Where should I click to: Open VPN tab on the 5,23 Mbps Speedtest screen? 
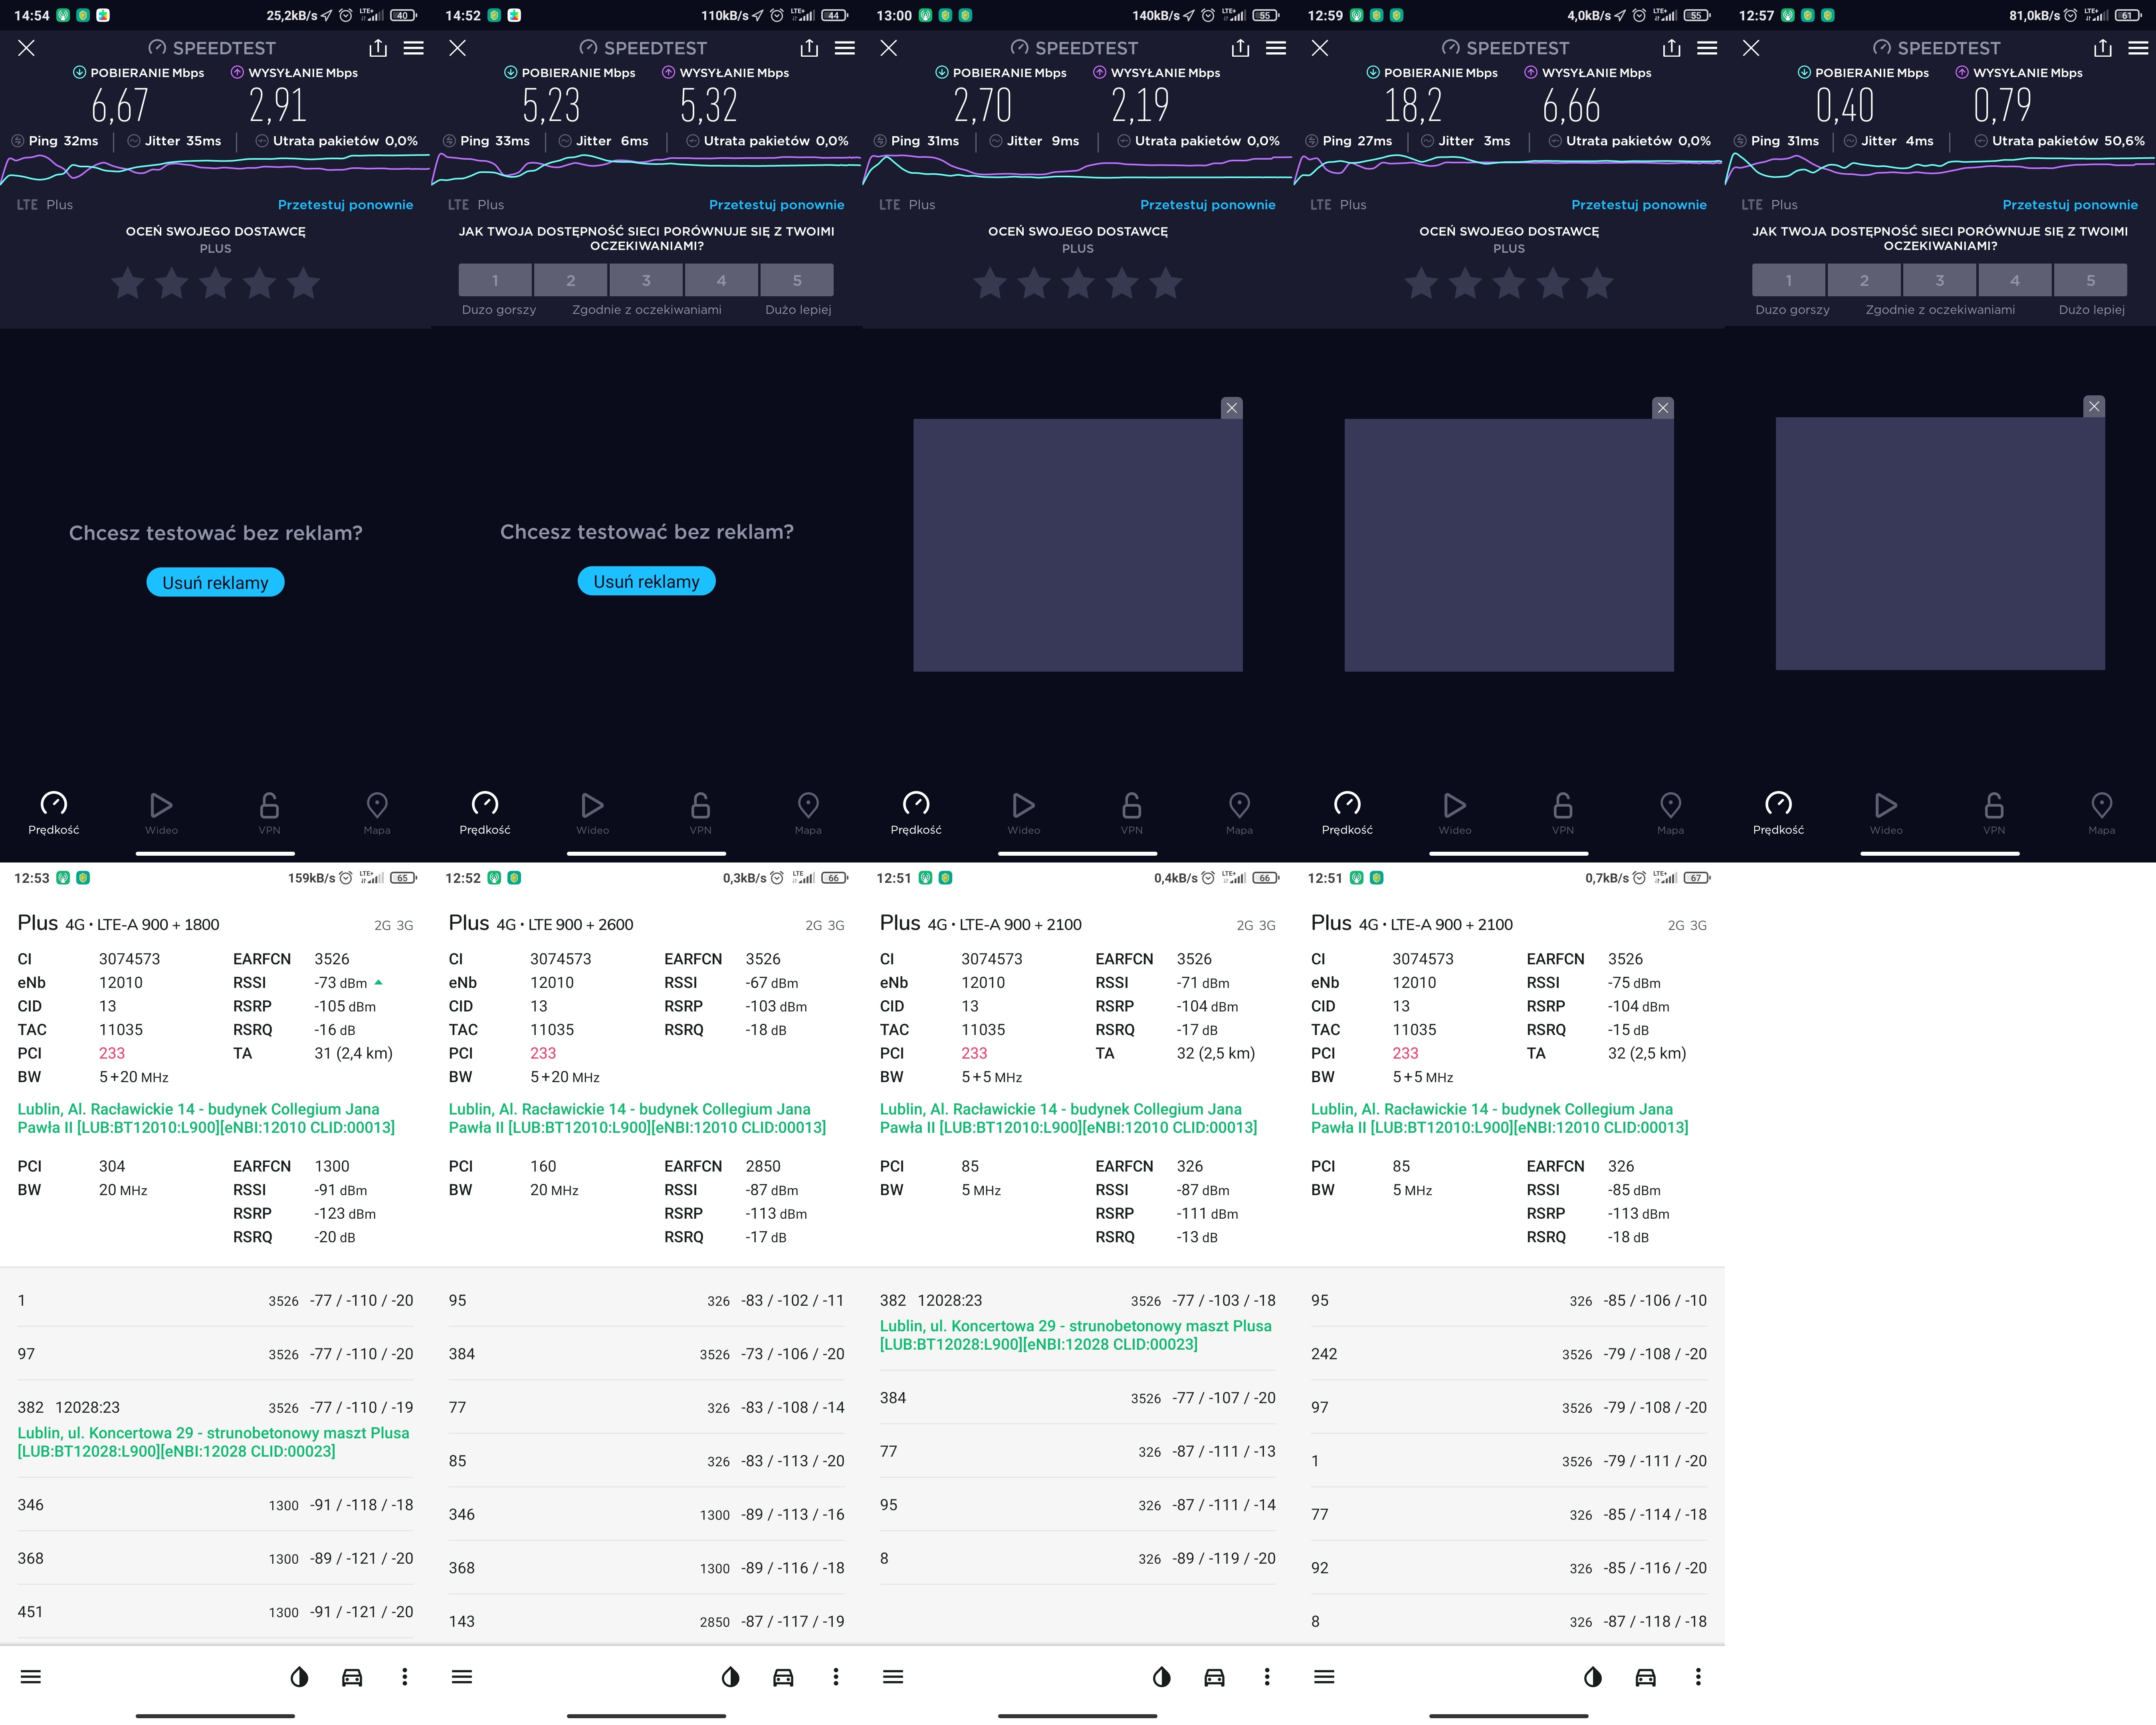[x=700, y=813]
